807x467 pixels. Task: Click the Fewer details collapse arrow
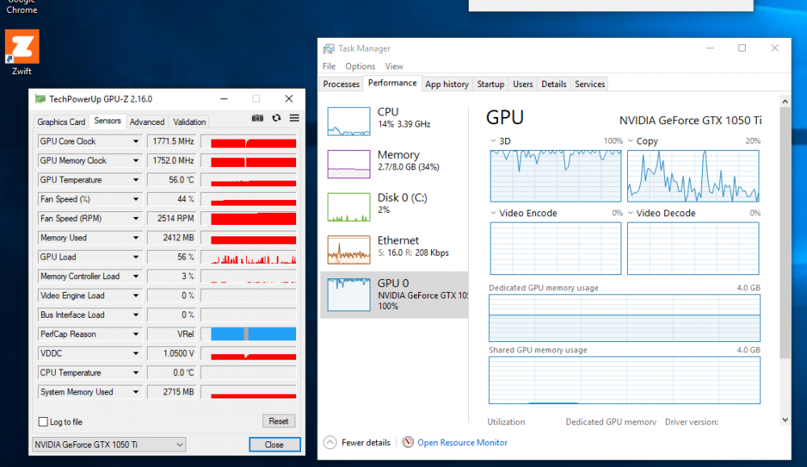[330, 442]
